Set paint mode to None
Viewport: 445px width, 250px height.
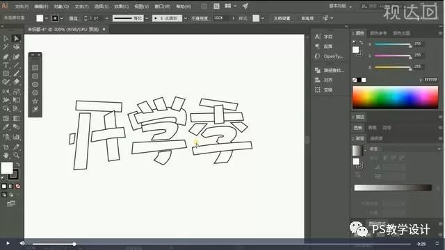pos(17,186)
